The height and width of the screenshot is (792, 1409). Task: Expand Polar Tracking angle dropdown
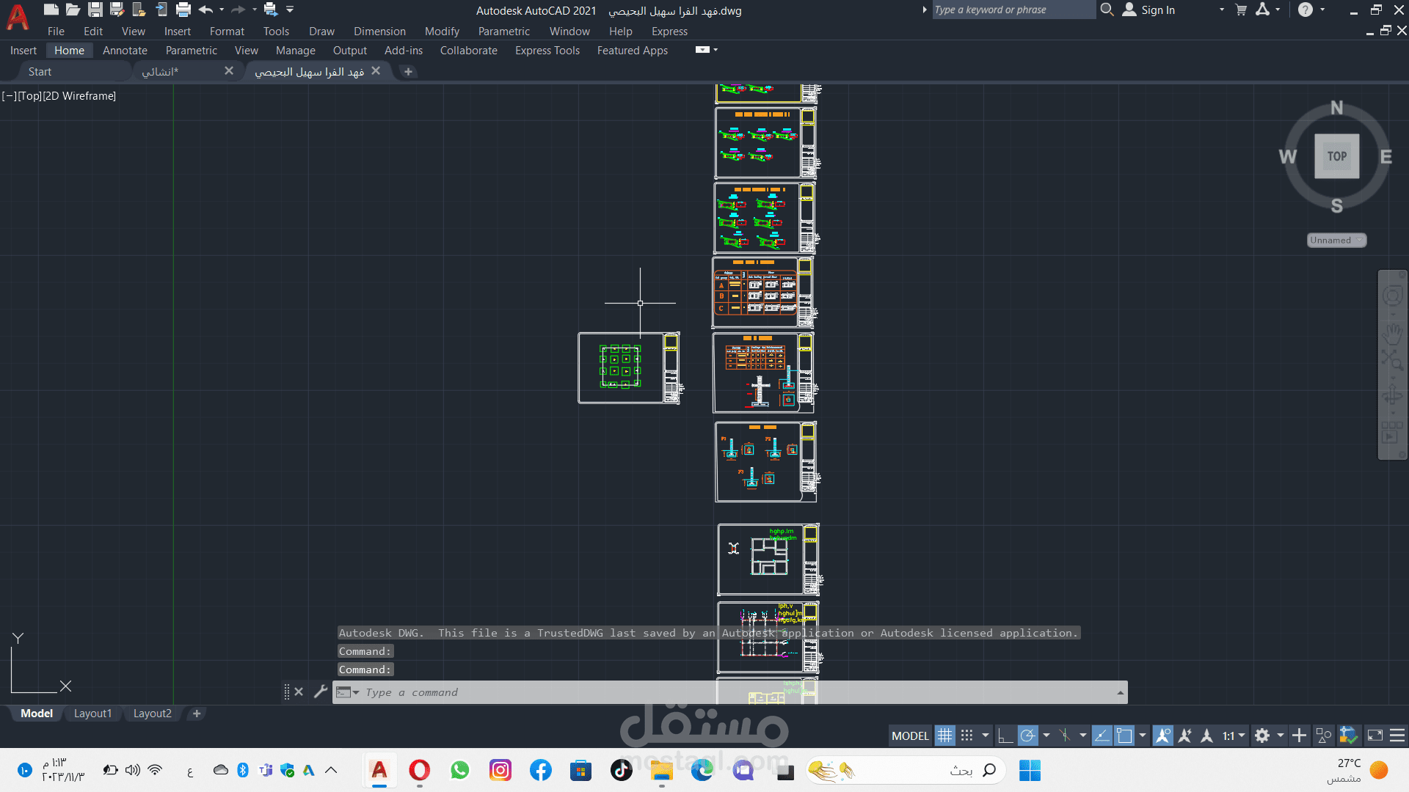pos(1046,736)
